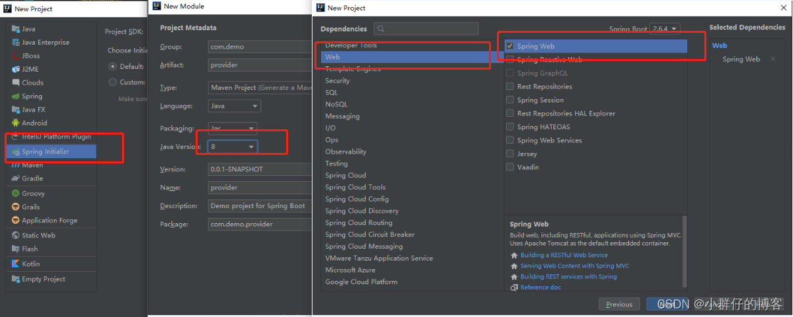
Task: Select the Clouds project icon
Action: tap(16, 83)
